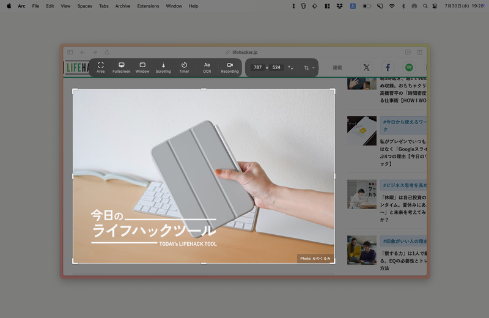Select the Window capture mode

click(x=142, y=67)
